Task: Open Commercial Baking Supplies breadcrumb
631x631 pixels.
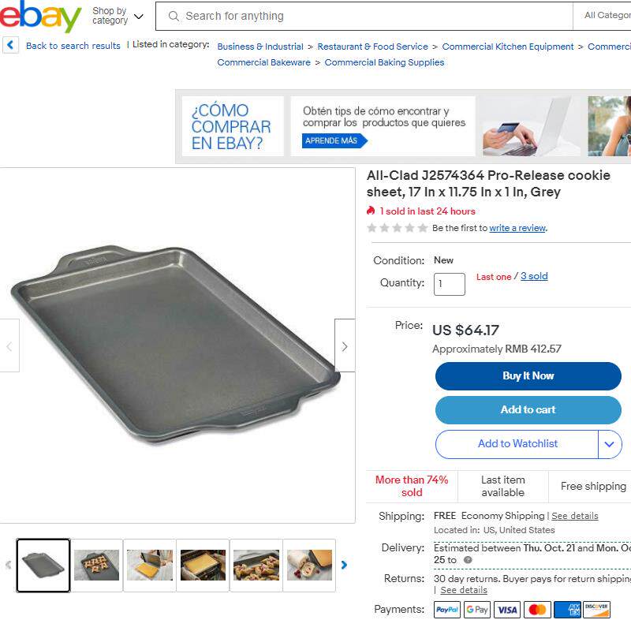Action: click(384, 62)
